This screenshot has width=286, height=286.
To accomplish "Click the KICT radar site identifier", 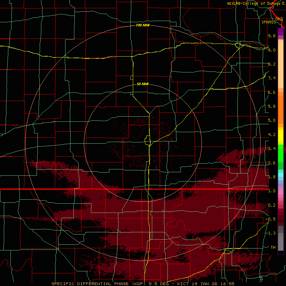I will pyautogui.click(x=183, y=284).
